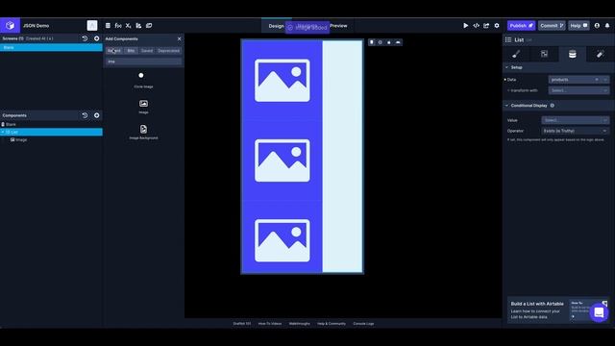Click the history icon in Screens panel
The image size is (615, 346).
click(85, 38)
